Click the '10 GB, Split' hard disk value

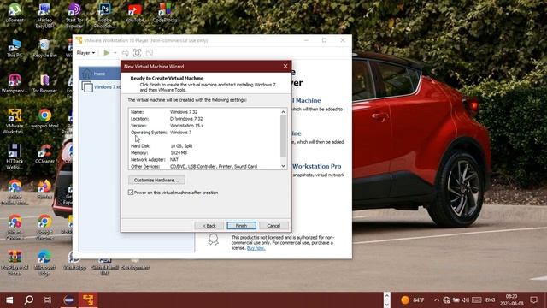point(181,146)
